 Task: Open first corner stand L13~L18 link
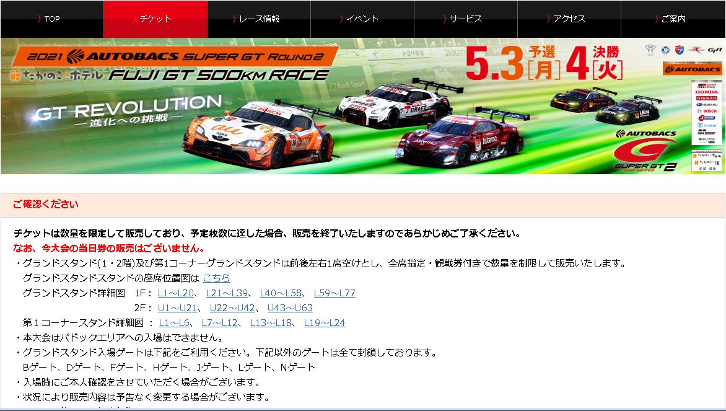[x=271, y=322]
